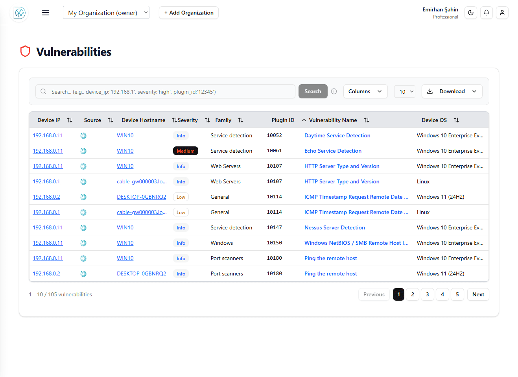Sort by Plugin ID column header

pos(282,120)
